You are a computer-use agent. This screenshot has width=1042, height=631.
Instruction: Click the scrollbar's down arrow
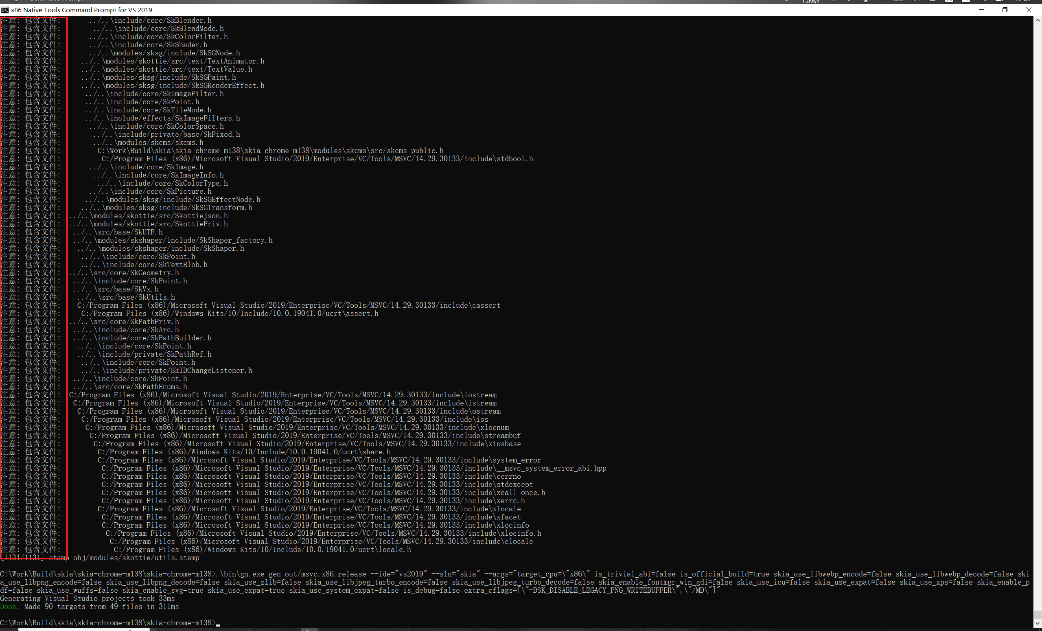click(1038, 623)
